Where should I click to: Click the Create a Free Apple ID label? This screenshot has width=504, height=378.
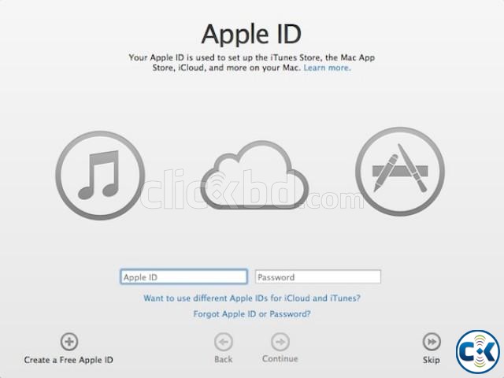tap(69, 360)
